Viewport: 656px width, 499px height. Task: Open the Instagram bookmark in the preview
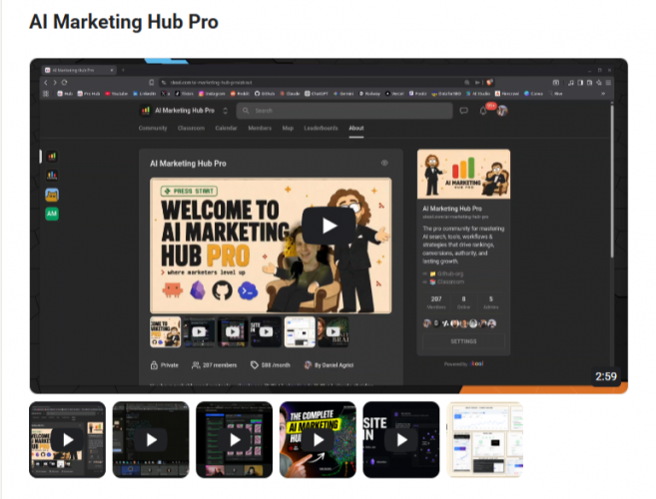[212, 94]
